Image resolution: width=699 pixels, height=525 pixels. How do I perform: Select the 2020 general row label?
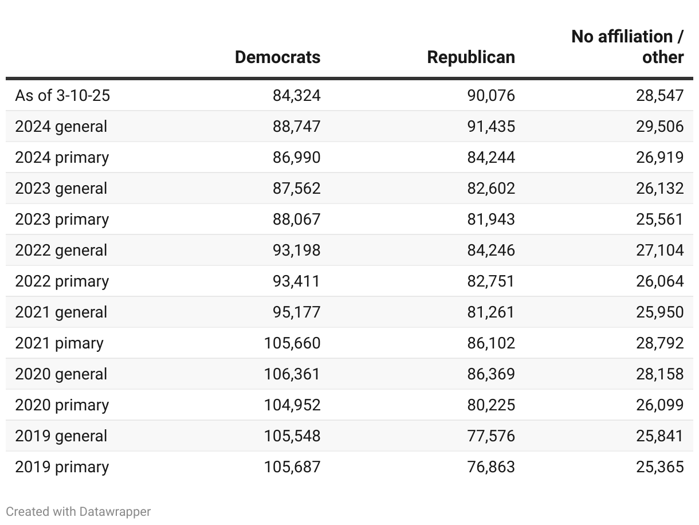(x=61, y=374)
